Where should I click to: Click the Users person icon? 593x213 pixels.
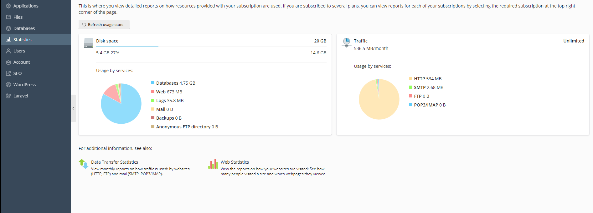click(x=8, y=51)
